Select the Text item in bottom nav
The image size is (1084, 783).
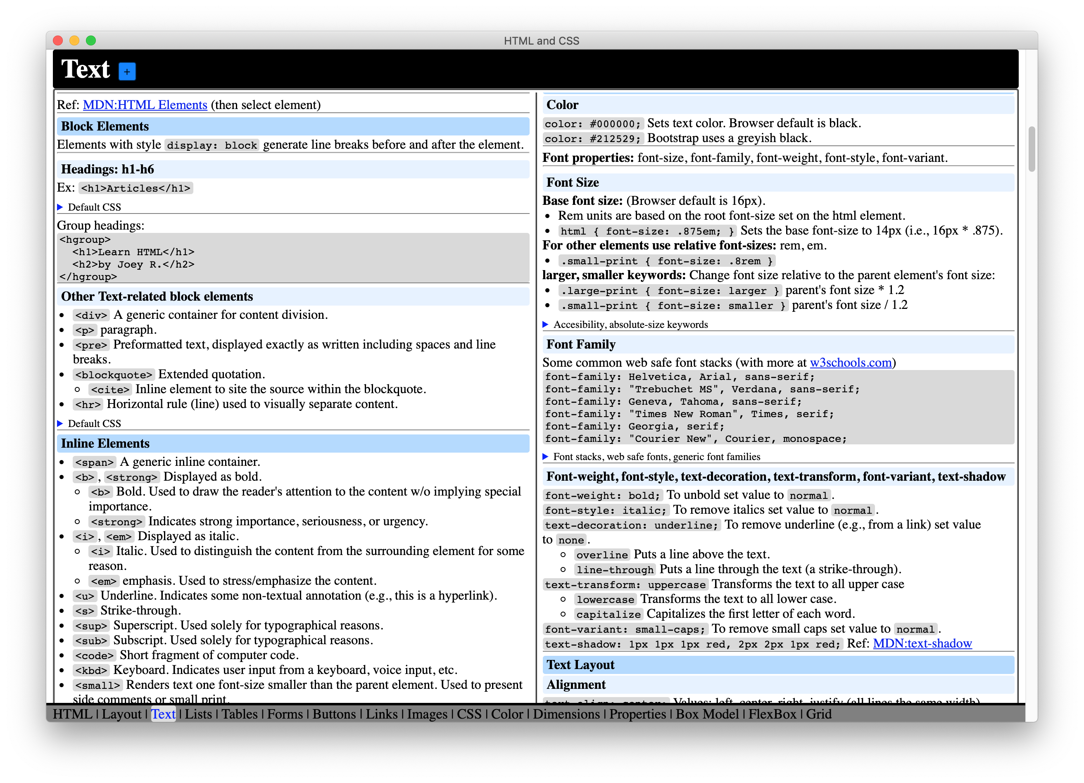coord(163,714)
